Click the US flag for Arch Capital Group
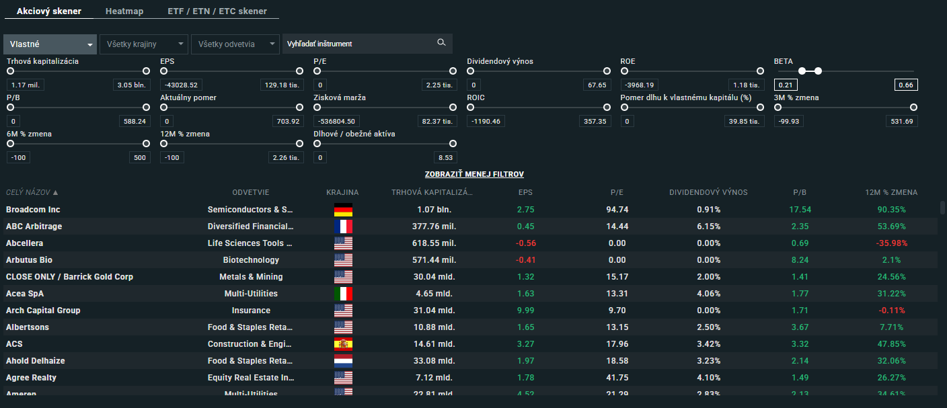The image size is (947, 408). tap(343, 311)
